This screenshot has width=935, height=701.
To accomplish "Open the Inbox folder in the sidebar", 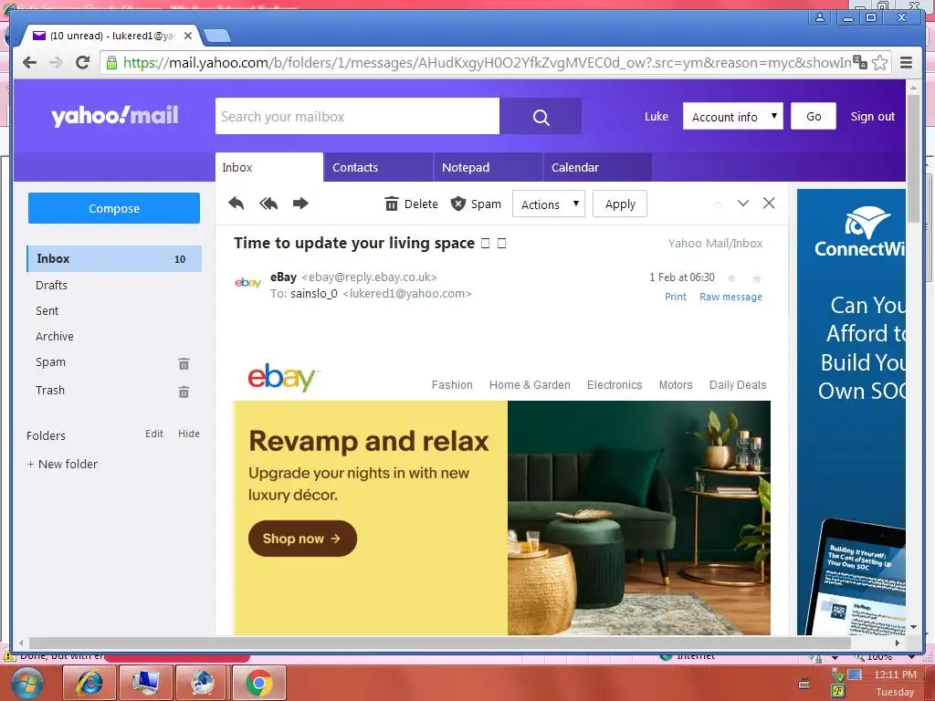I will [x=114, y=258].
